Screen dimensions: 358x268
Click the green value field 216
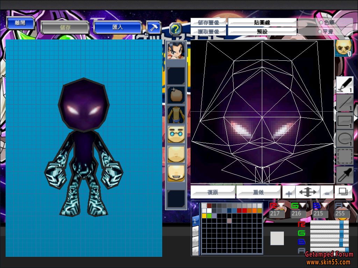coord(299,214)
